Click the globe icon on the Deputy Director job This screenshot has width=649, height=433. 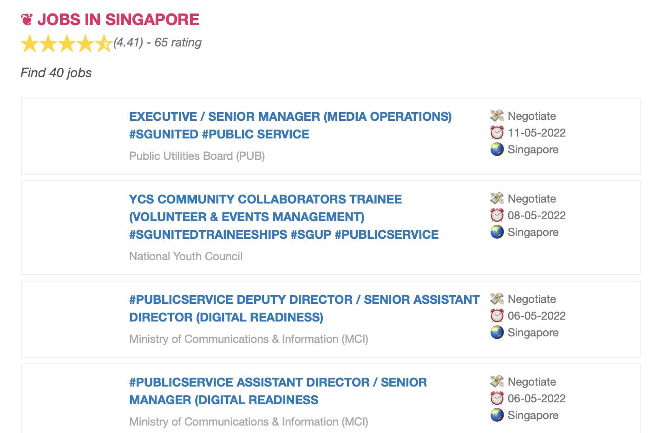coord(497,333)
